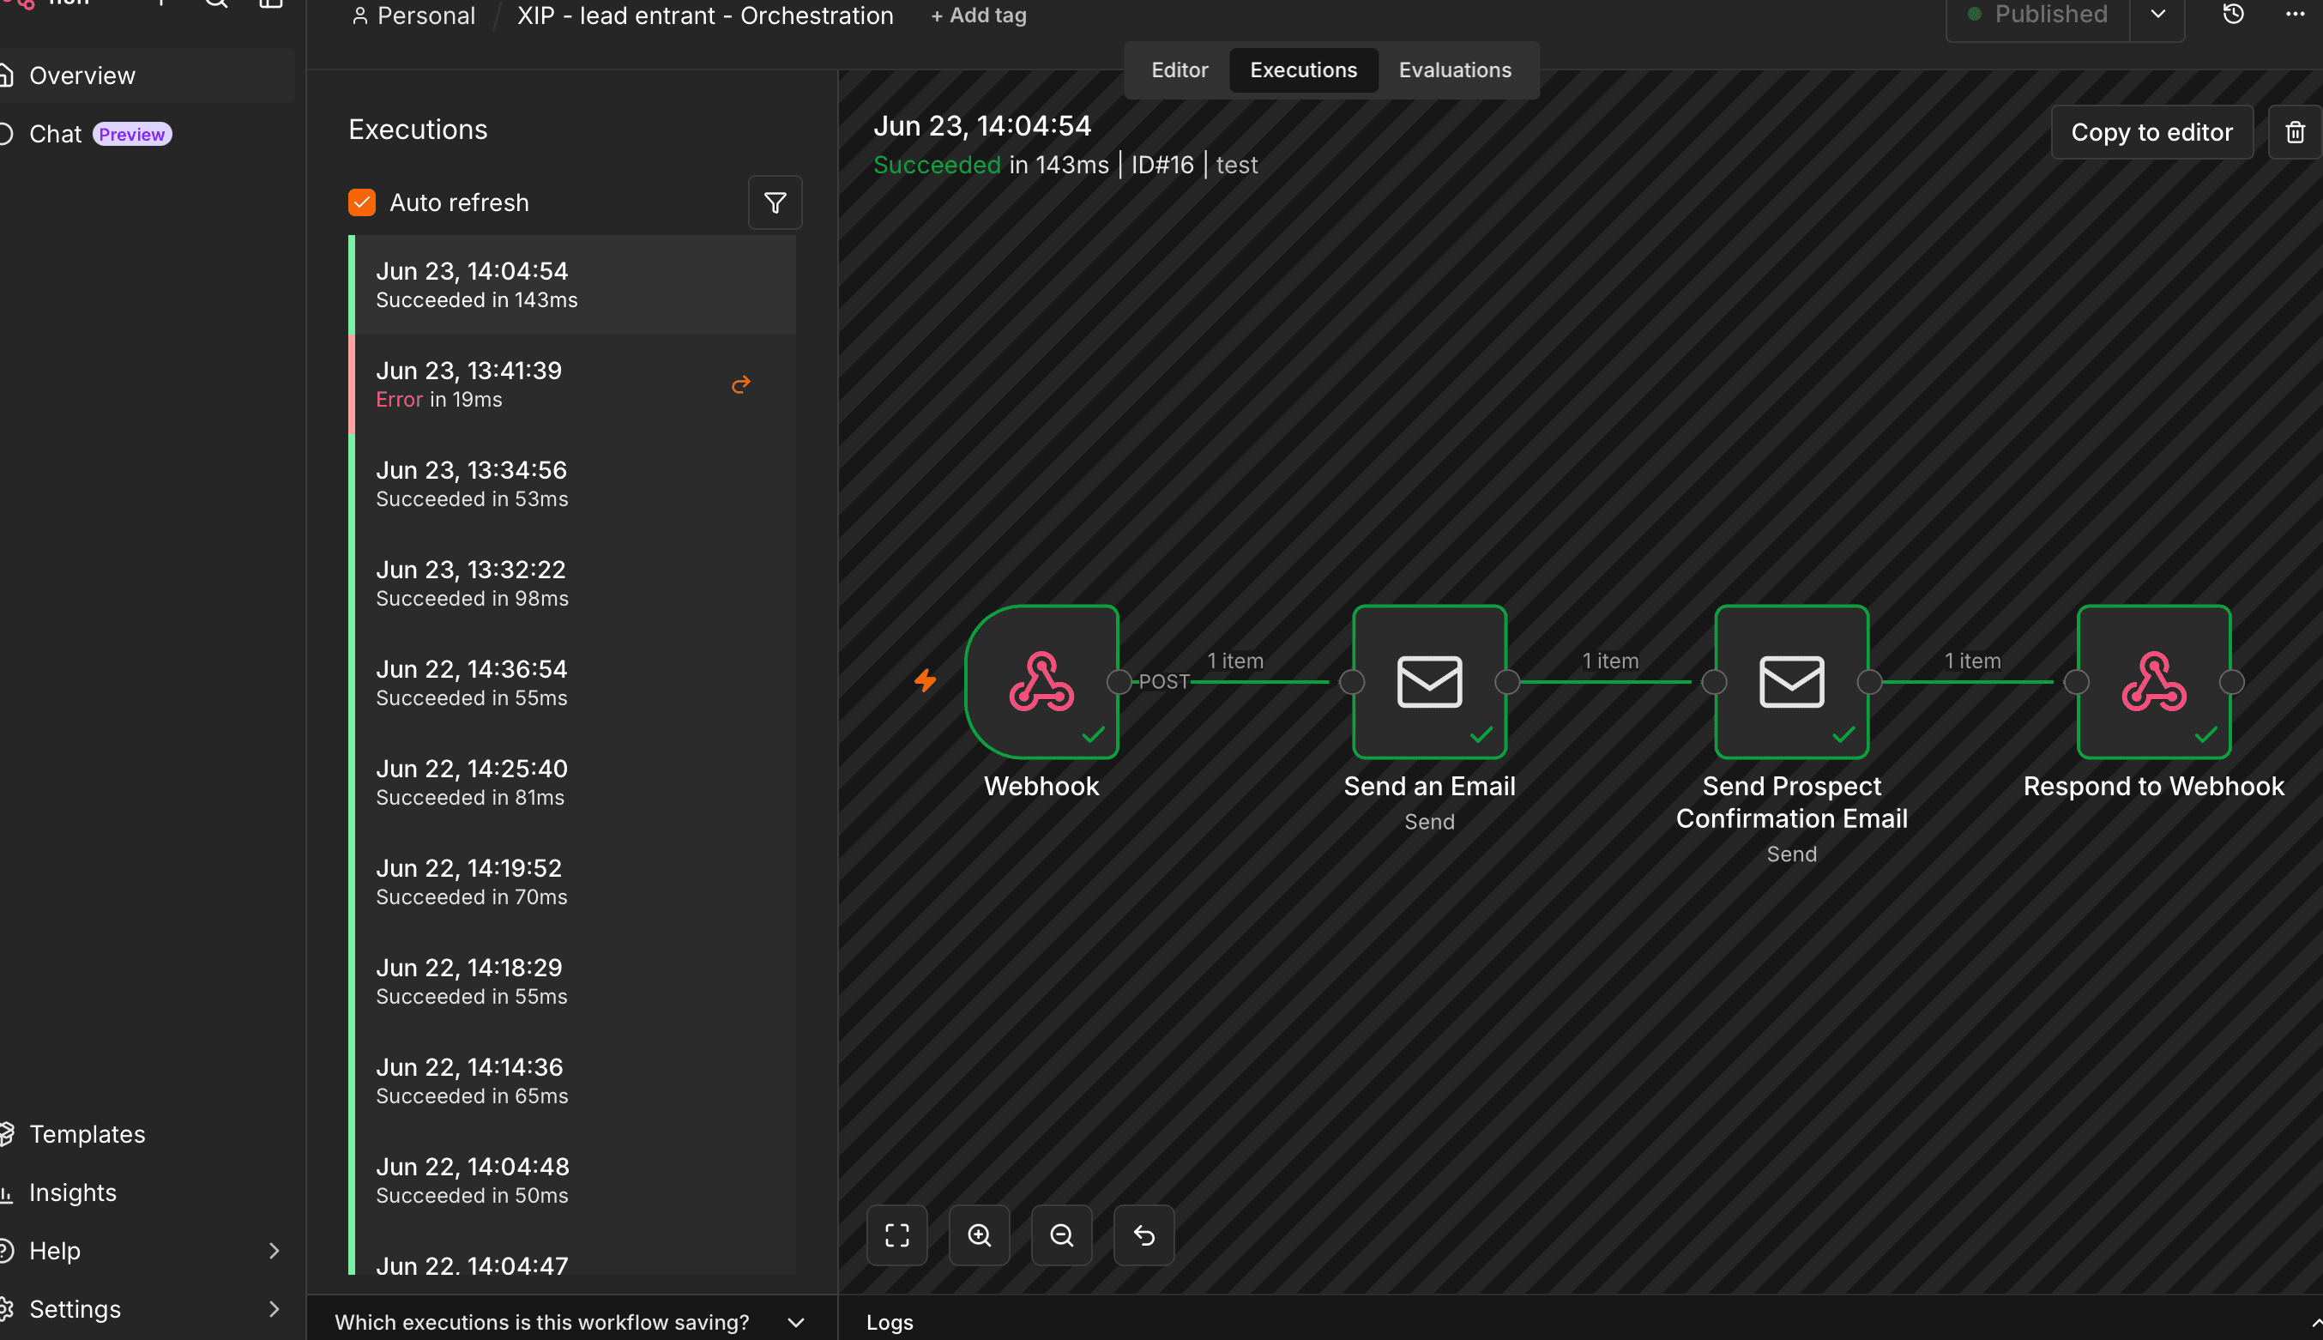Retry the errored 13:41:39 execution
2323x1340 pixels.
tap(740, 383)
